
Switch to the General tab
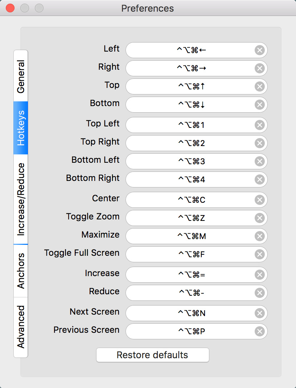pos(21,76)
